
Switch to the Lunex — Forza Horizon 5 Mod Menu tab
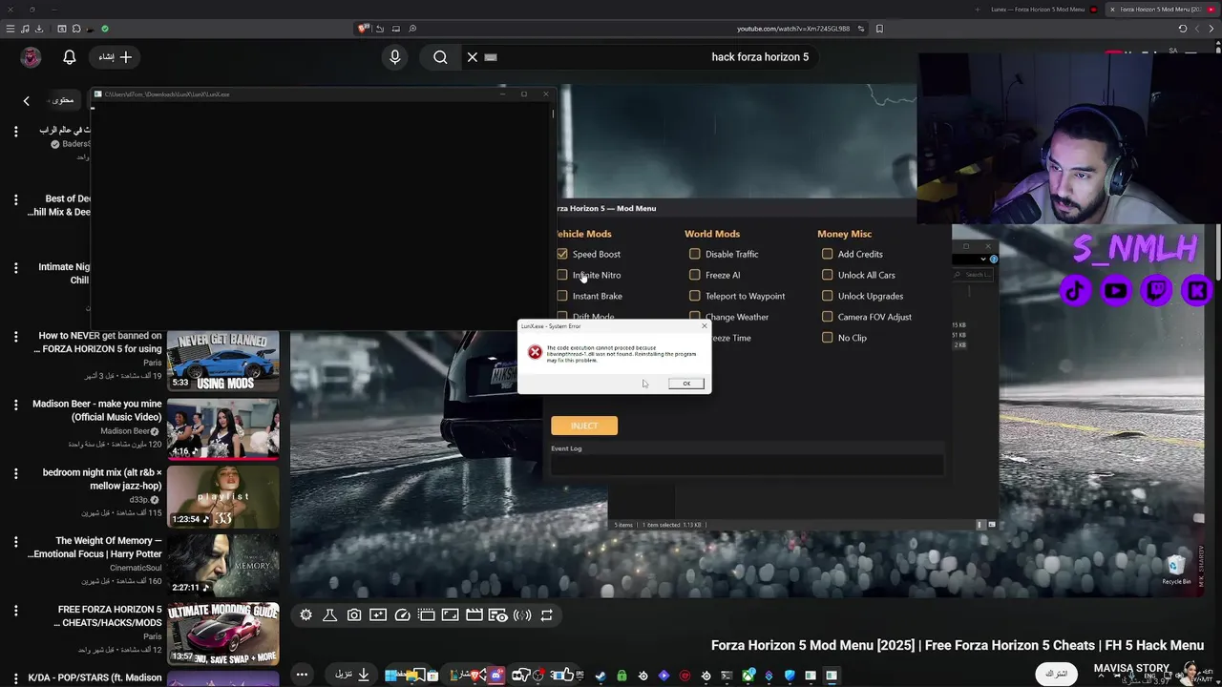point(1037,10)
